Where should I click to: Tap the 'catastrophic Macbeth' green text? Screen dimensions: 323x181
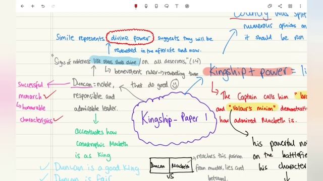[102, 144]
